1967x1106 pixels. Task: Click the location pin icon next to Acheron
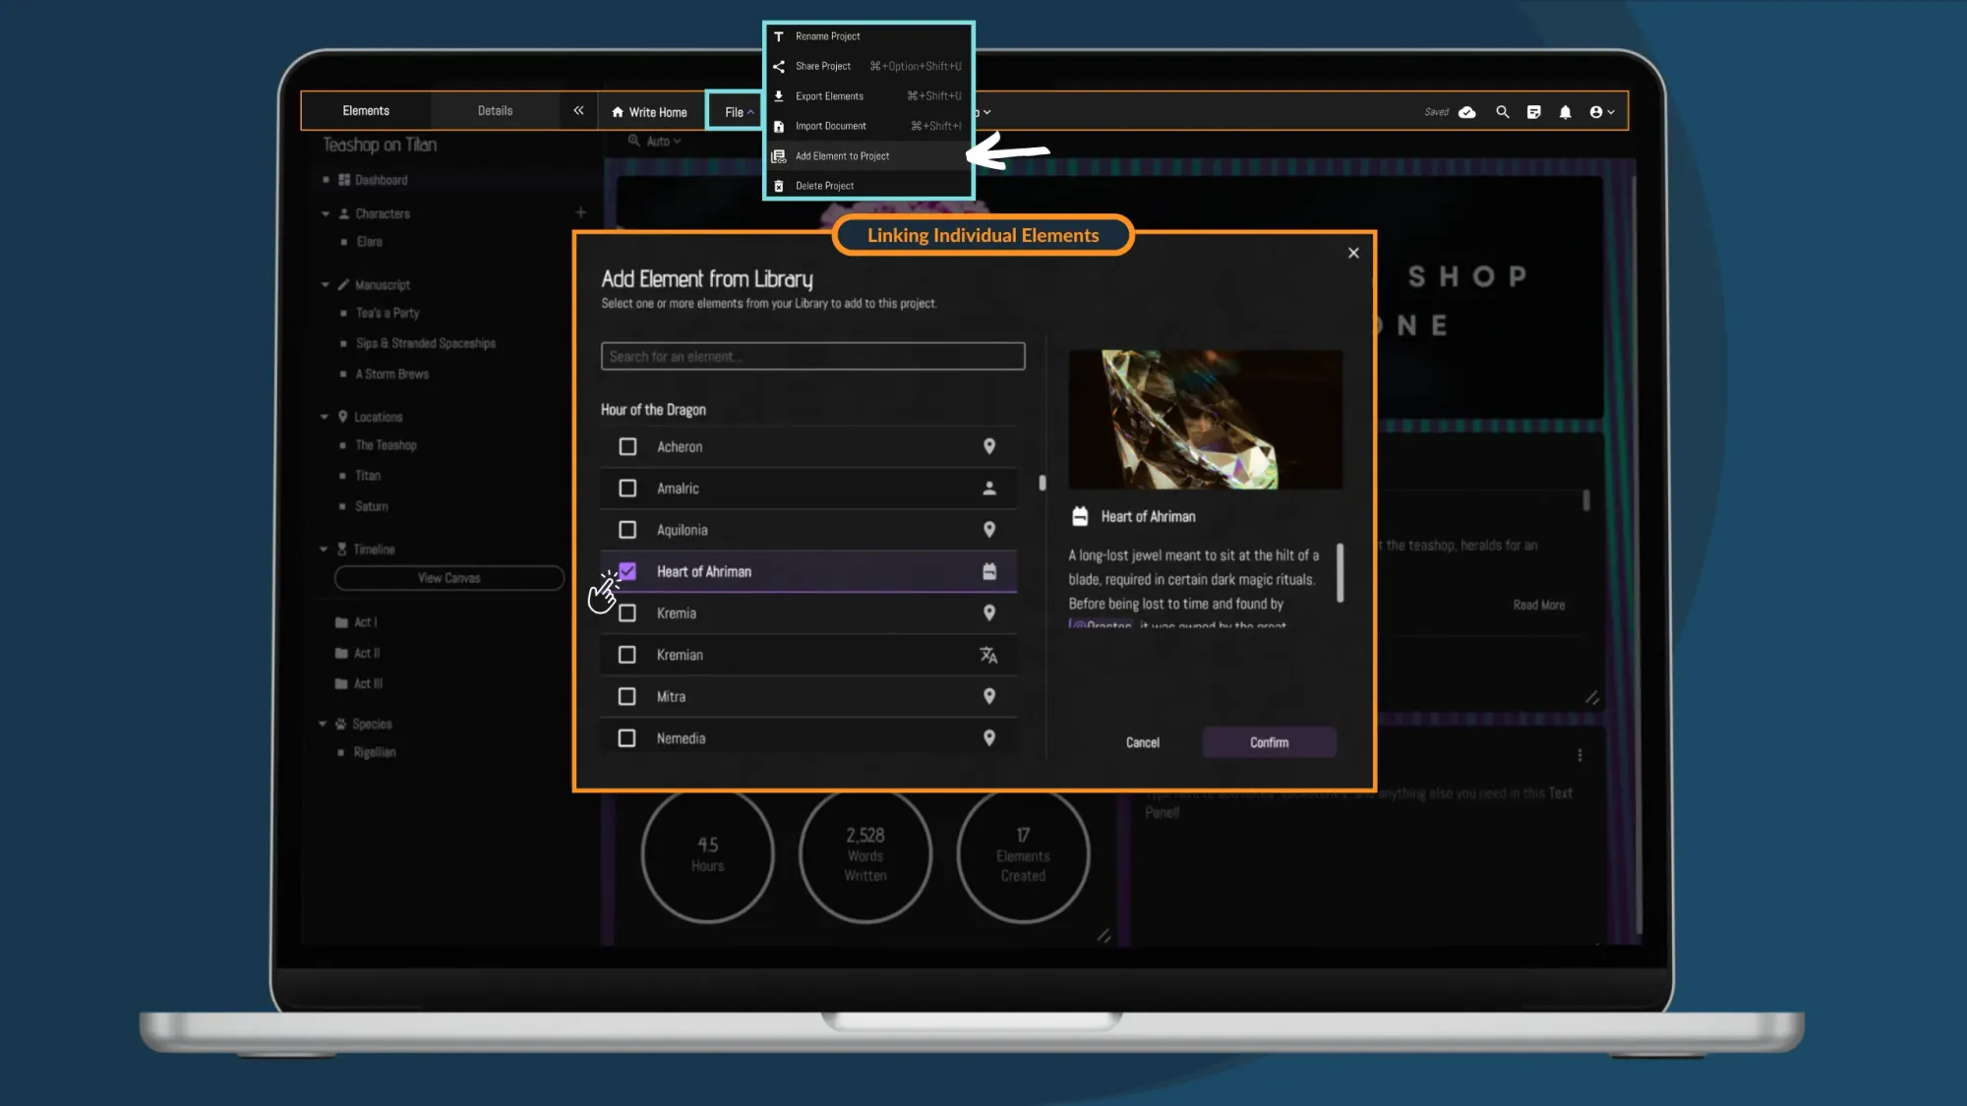pos(990,446)
